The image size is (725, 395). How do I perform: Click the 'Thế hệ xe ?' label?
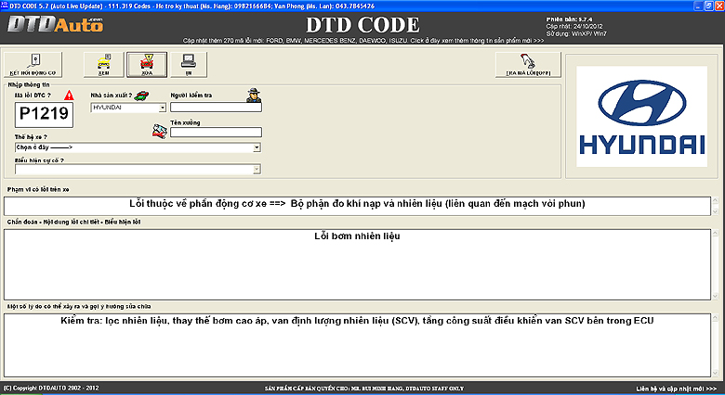coord(31,137)
